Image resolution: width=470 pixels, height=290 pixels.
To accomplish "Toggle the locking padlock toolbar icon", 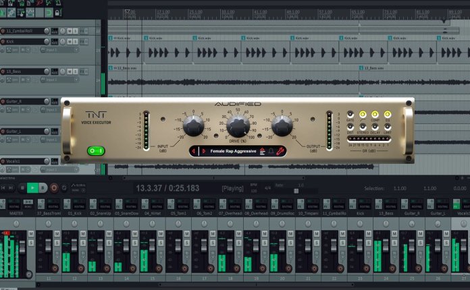I will [x=58, y=13].
